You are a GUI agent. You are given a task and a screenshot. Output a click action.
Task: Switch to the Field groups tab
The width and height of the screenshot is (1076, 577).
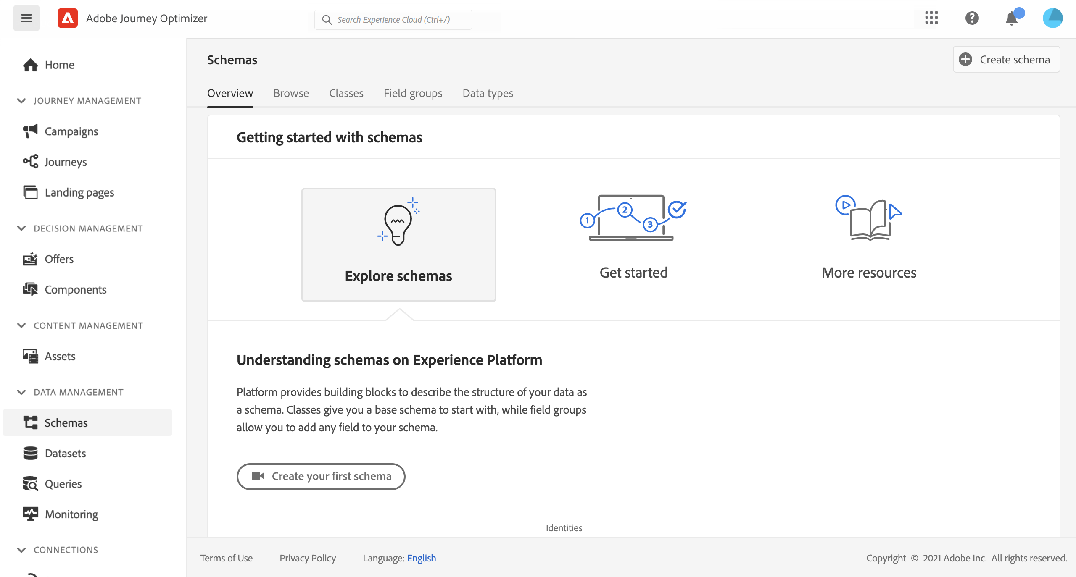click(413, 93)
